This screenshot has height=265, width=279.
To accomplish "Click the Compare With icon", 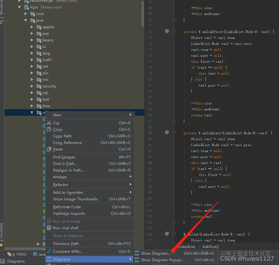I will [49, 251].
